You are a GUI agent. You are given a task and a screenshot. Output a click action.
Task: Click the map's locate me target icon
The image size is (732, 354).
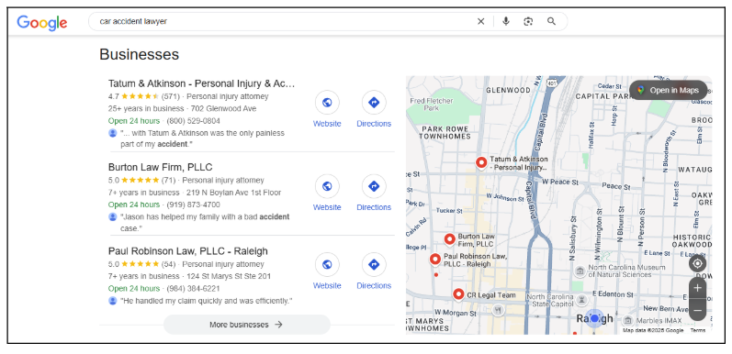click(x=697, y=263)
